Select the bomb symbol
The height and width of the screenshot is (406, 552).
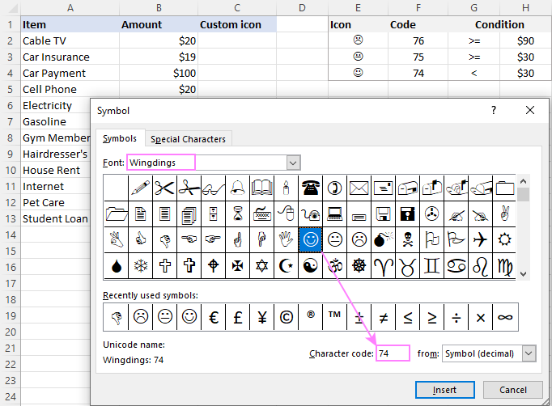point(384,240)
